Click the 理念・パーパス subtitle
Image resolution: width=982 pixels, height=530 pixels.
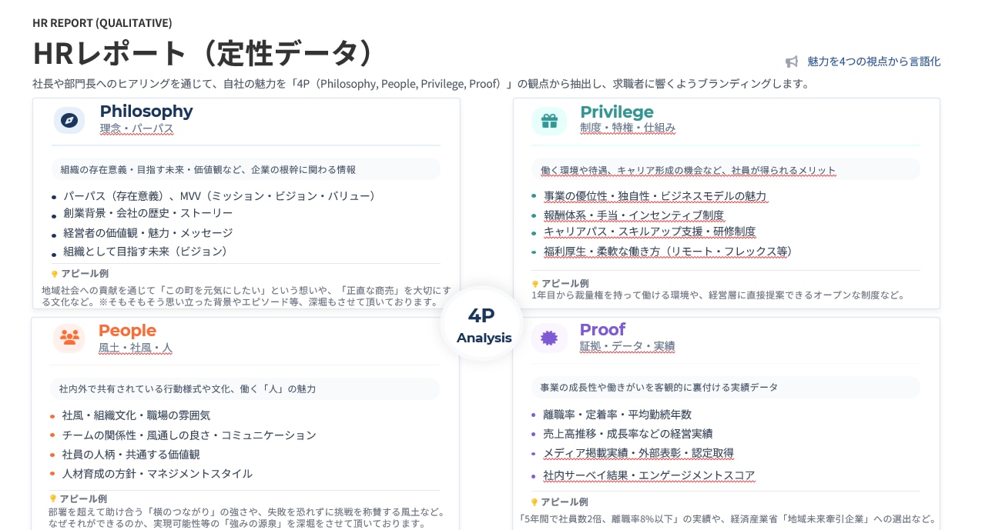(x=136, y=128)
